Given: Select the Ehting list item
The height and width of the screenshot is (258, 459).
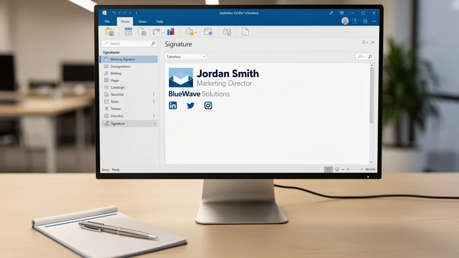Looking at the screenshot, I should click(x=129, y=73).
